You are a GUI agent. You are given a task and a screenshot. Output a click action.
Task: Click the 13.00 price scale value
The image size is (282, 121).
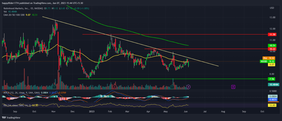(273, 17)
